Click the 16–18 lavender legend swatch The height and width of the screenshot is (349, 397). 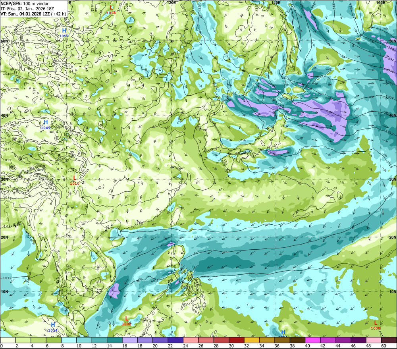pyautogui.click(x=130, y=340)
